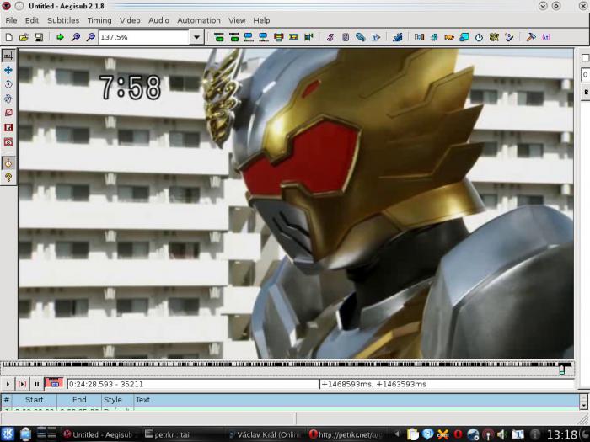Toggle the realtime clock button in sidebar
The height and width of the screenshot is (442, 590).
[x=8, y=163]
